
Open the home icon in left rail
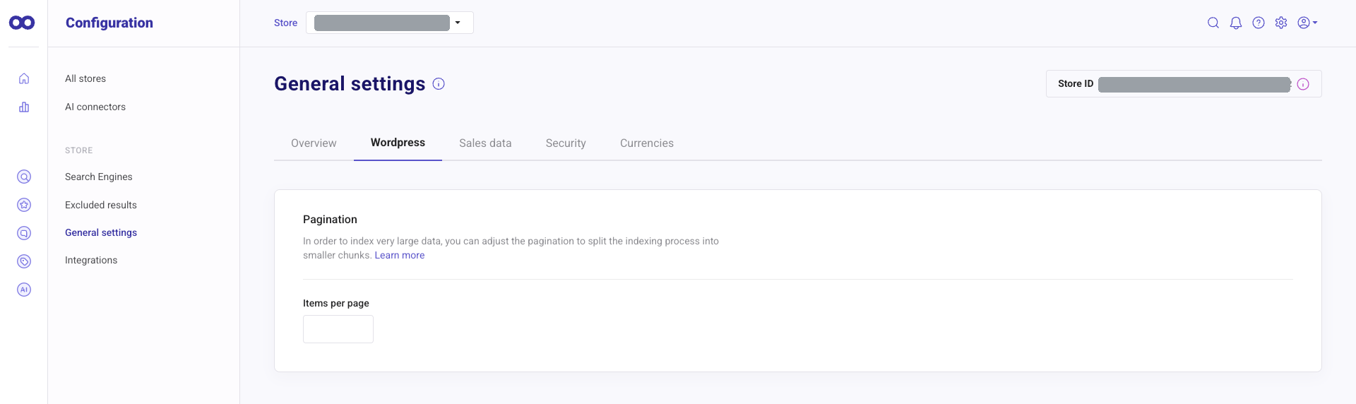[x=24, y=78]
